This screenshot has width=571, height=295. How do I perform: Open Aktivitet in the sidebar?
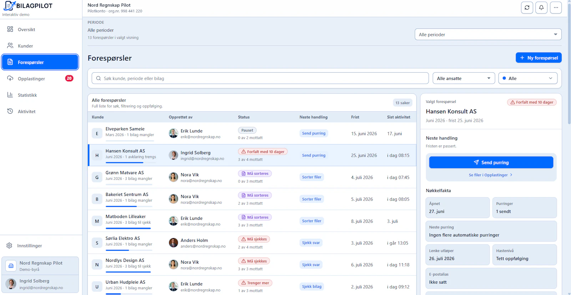click(40, 112)
